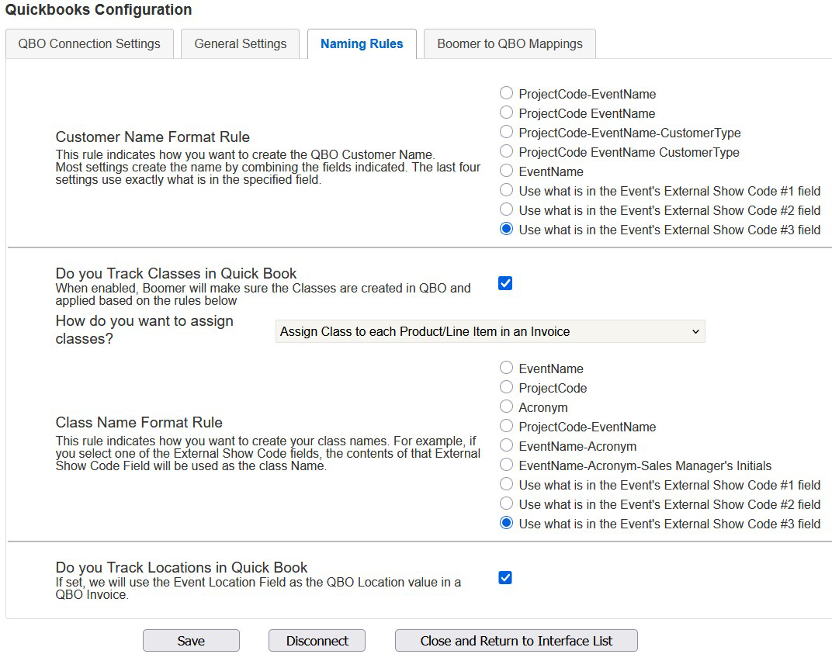Choose EventName-Acronym-Sales Manager's Initials format

coord(506,465)
